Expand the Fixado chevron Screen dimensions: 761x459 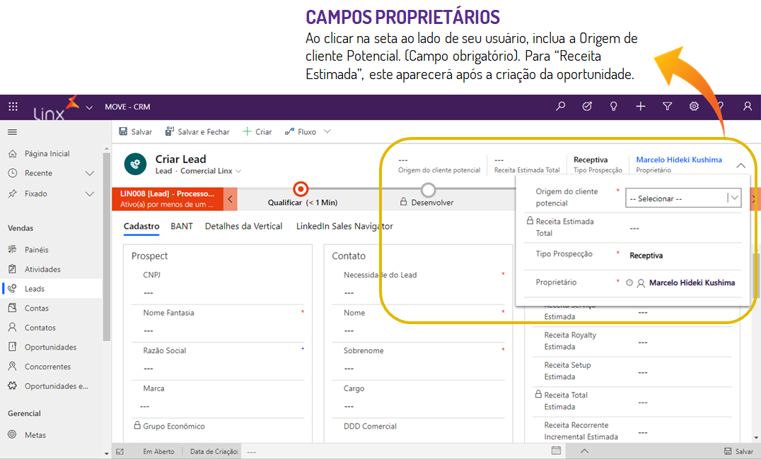(x=89, y=194)
